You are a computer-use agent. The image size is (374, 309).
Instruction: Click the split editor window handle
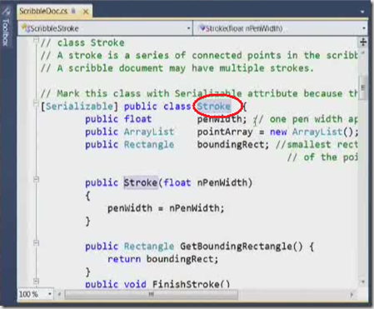(x=363, y=42)
